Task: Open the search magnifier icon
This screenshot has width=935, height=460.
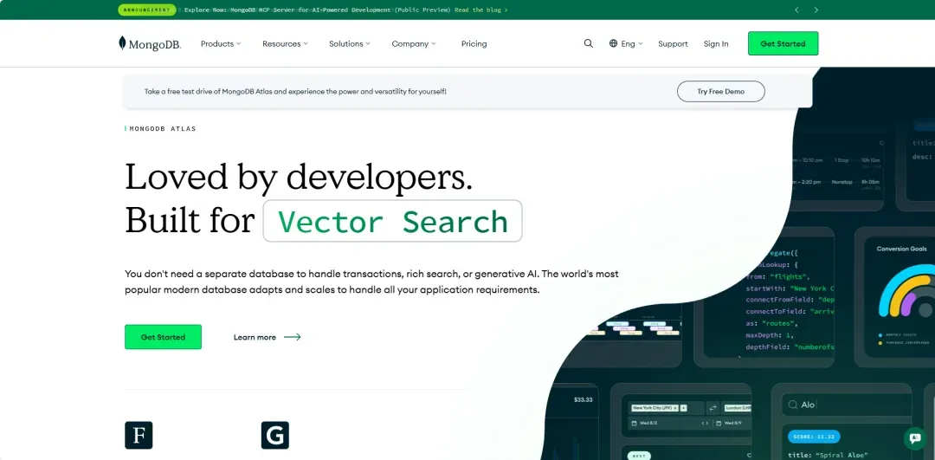Action: pos(589,43)
